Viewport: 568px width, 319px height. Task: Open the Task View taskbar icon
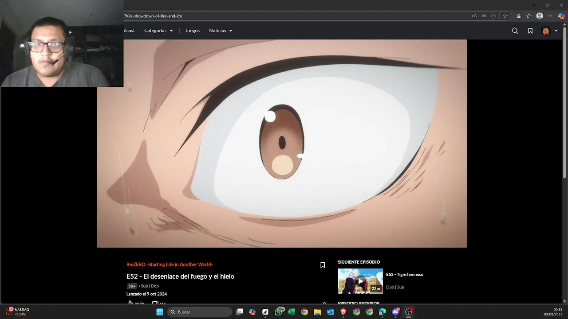click(x=240, y=312)
